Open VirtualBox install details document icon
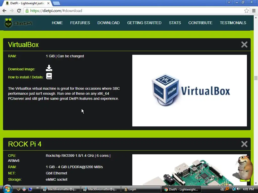Viewport: 258px width, 193px height. coord(49,76)
